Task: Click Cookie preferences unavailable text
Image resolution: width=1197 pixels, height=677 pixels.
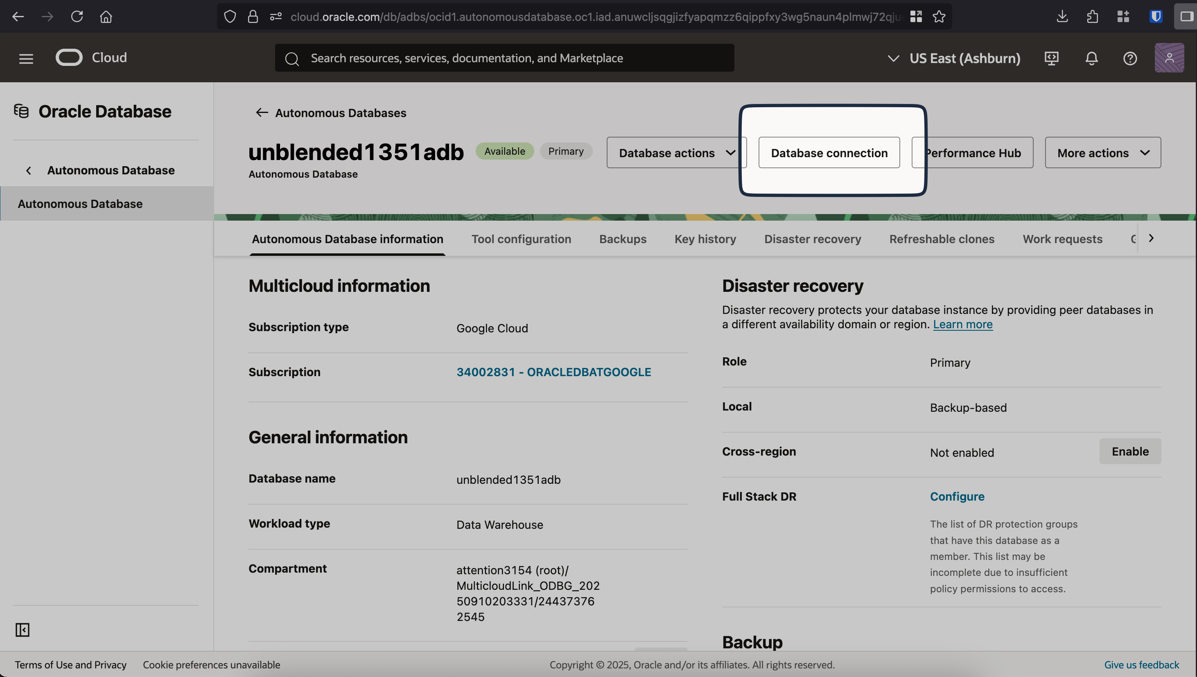Action: tap(211, 664)
